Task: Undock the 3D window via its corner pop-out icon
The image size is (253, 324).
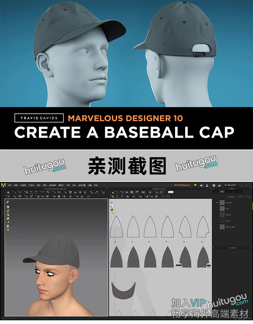Action: (x=107, y=188)
